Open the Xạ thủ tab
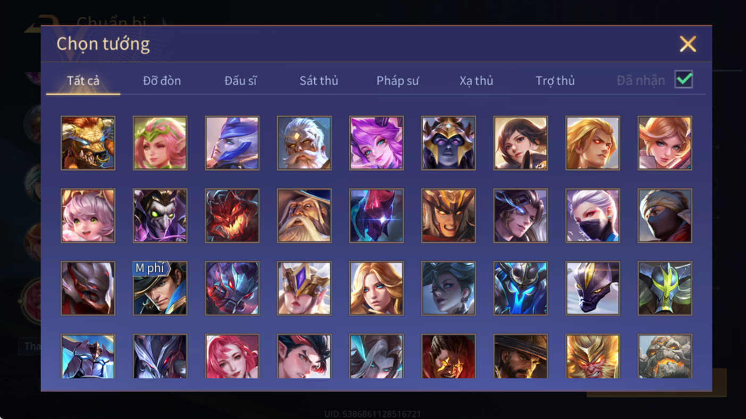This screenshot has height=419, width=746. click(x=476, y=81)
